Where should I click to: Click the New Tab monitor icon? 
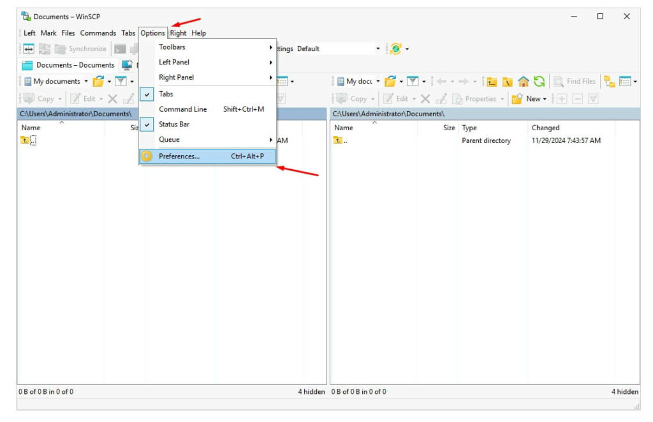[x=127, y=64]
